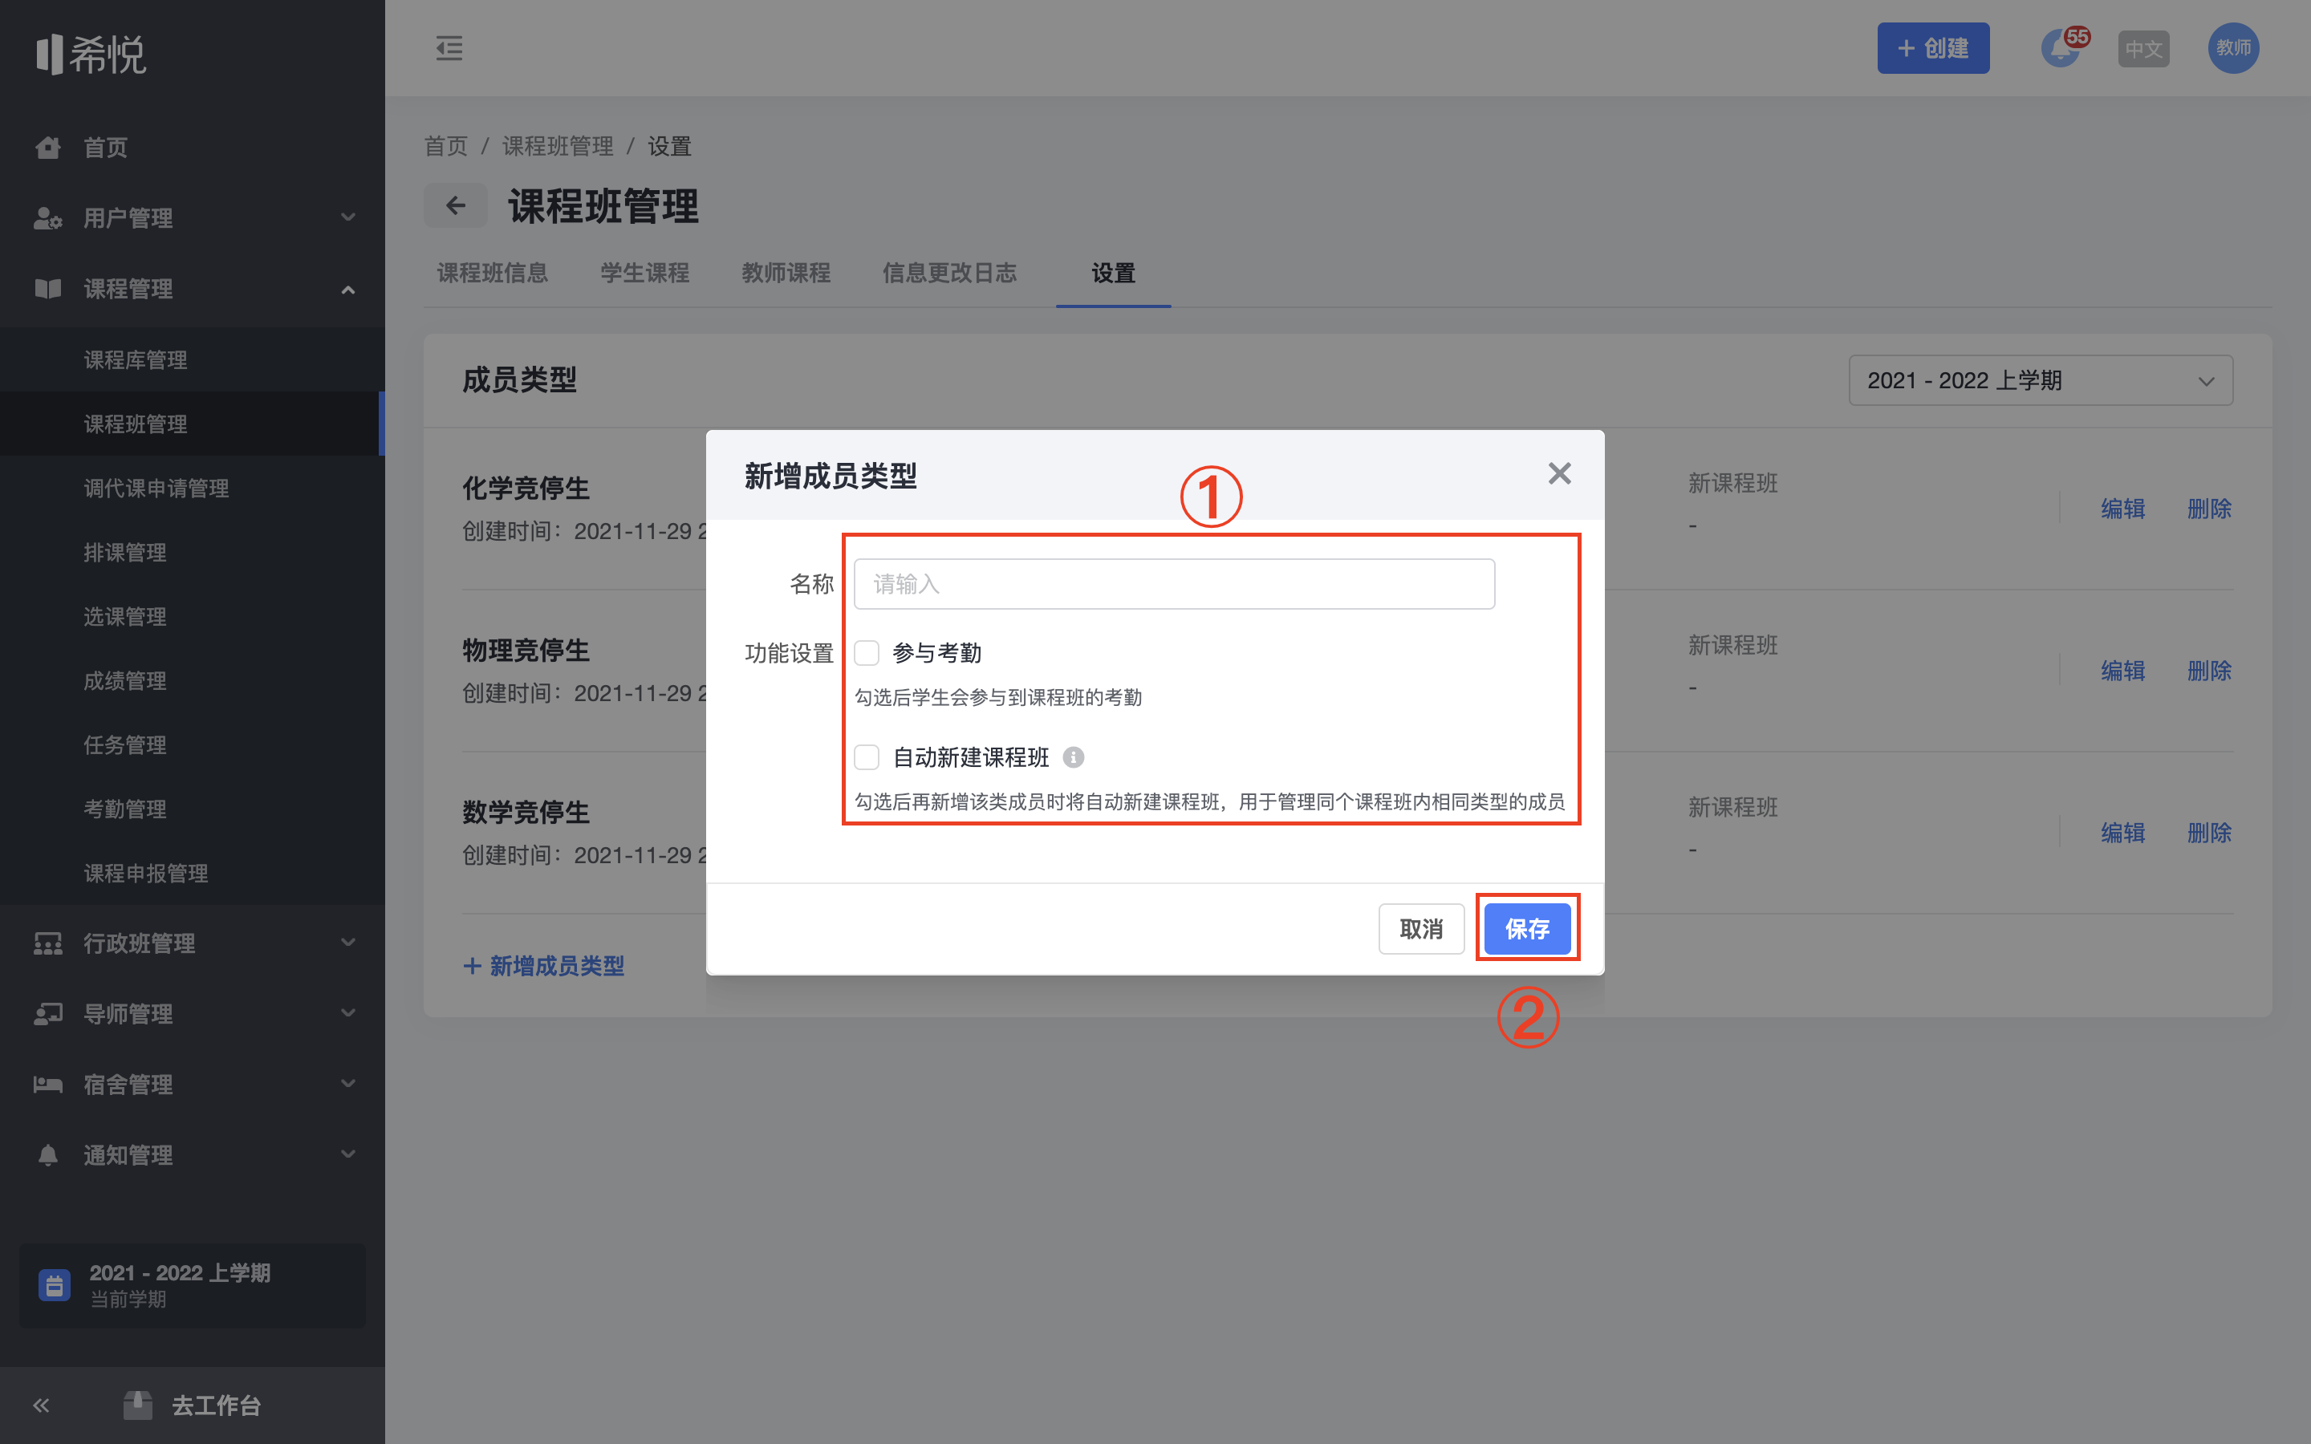This screenshot has width=2311, height=1444.
Task: Click 新增成员类型 link
Action: tap(543, 966)
